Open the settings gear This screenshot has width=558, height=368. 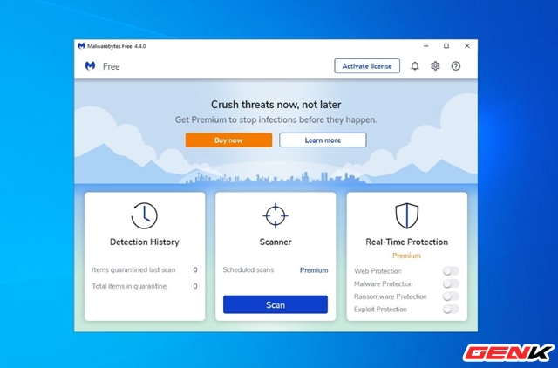[435, 66]
